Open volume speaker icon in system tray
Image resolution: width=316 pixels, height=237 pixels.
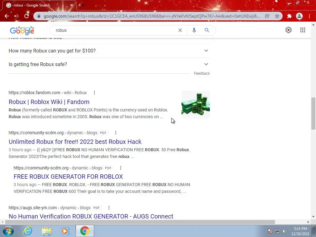(x=285, y=231)
